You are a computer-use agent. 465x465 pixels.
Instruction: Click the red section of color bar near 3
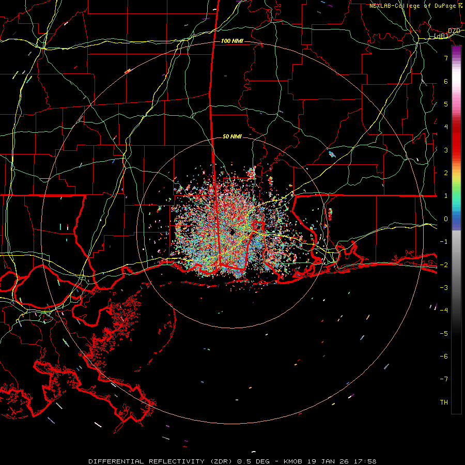coord(456,150)
